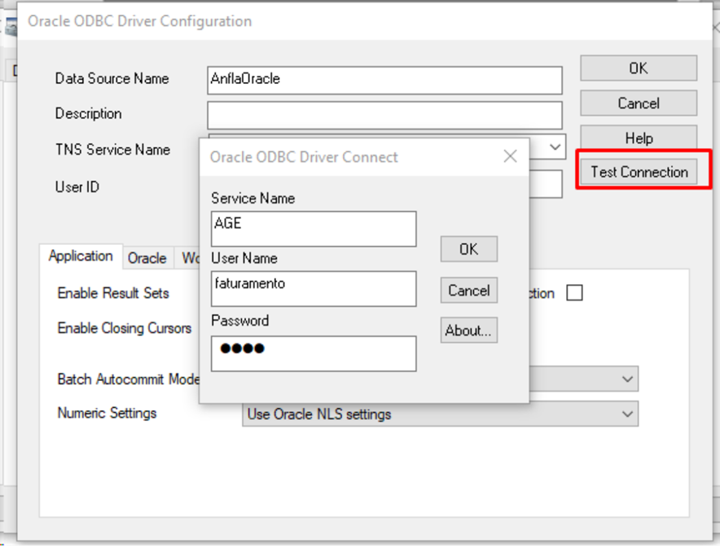The width and height of the screenshot is (720, 547).
Task: Click OK in the Driver Connect dialog
Action: (469, 249)
